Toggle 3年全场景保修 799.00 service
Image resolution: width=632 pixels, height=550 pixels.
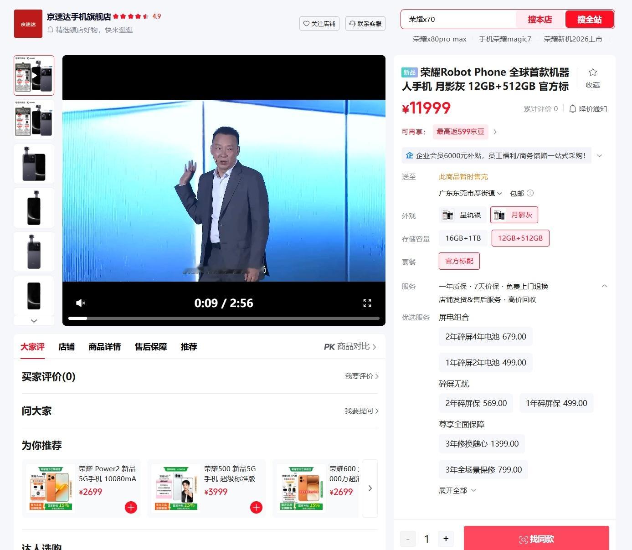click(x=483, y=470)
